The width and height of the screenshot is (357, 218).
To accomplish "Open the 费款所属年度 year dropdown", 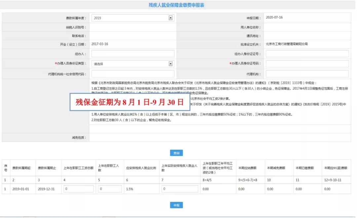I will (x=132, y=18).
